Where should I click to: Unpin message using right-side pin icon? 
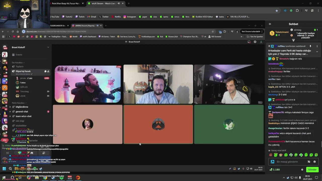(310, 46)
